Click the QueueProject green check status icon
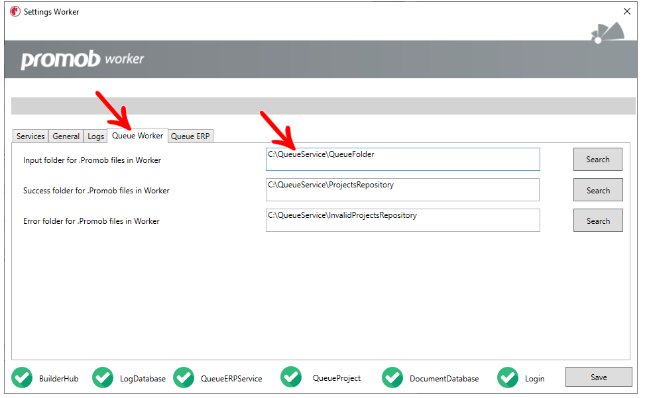 [x=291, y=377]
